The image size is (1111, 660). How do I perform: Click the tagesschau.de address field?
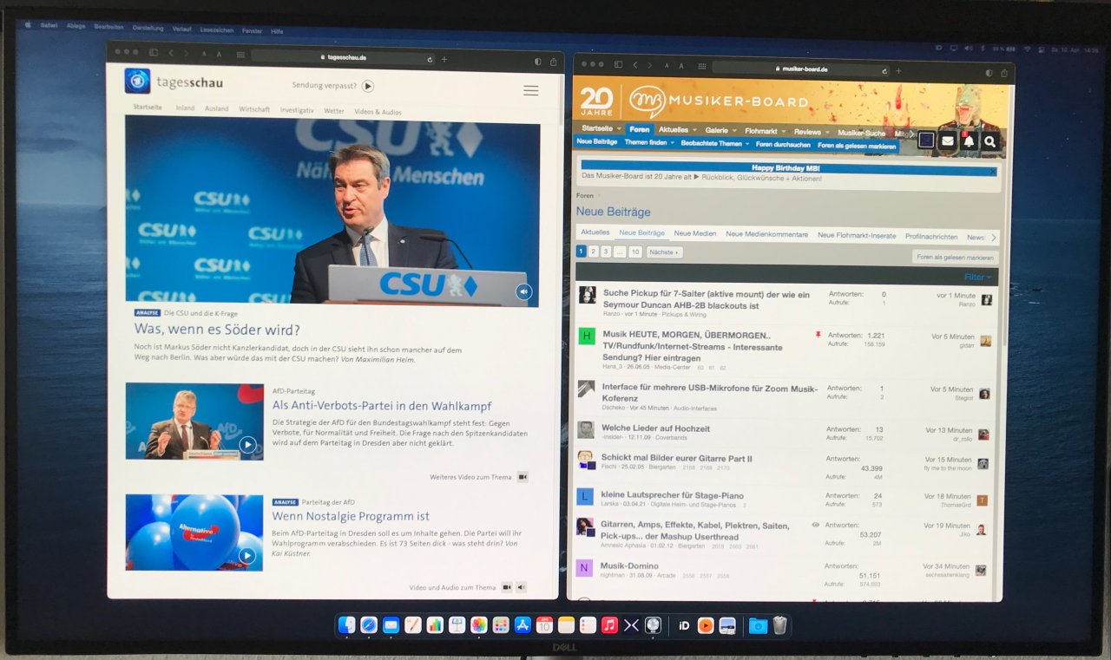(x=344, y=58)
